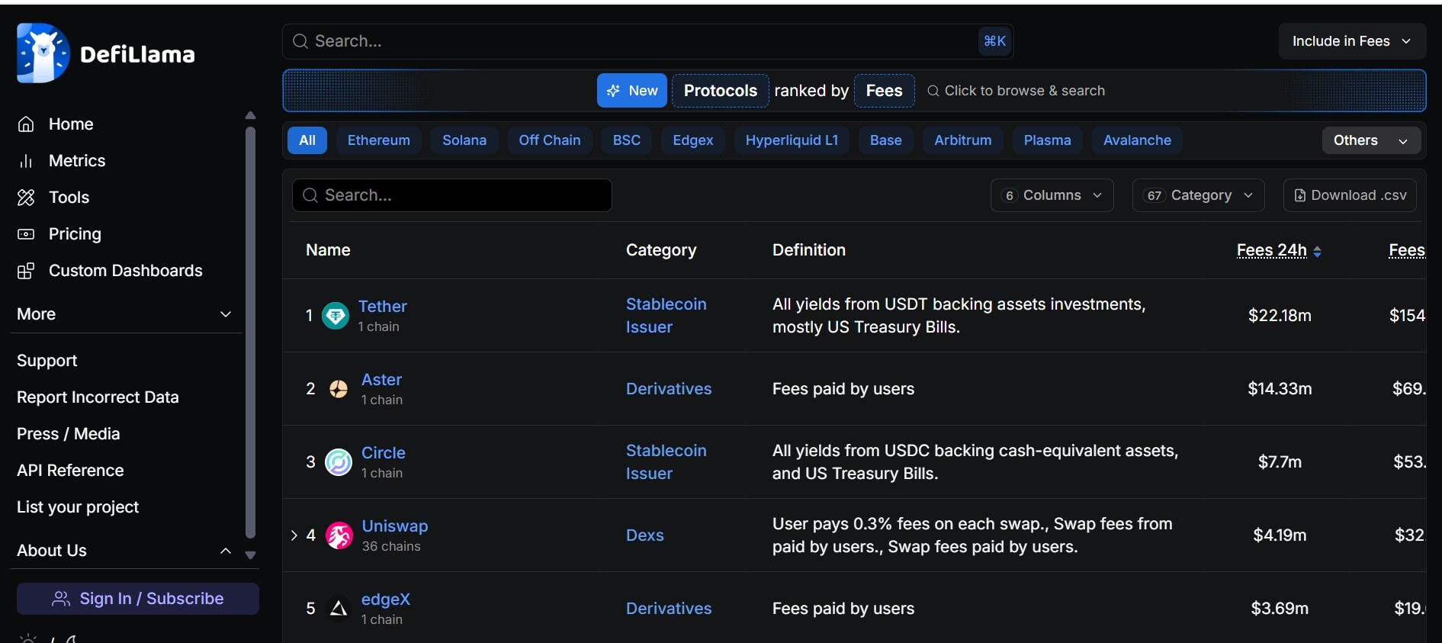Image resolution: width=1442 pixels, height=643 pixels.
Task: Open List your project link
Action: [78, 507]
